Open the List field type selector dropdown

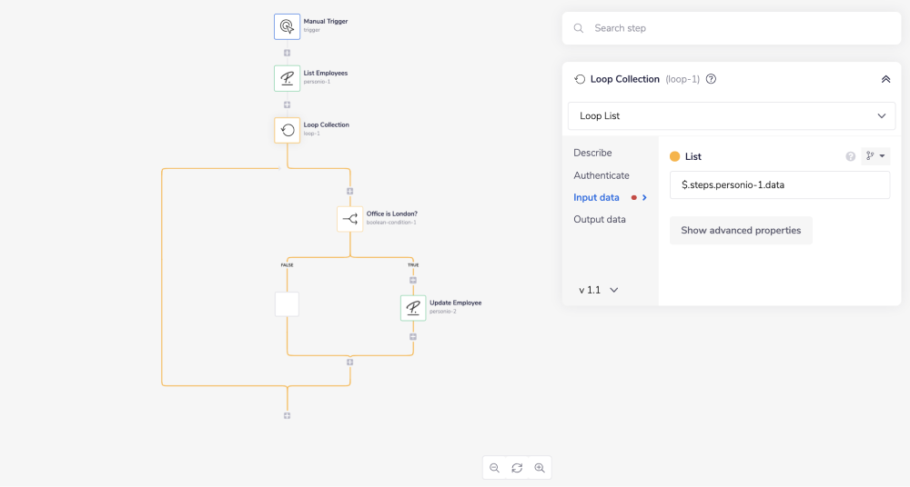click(x=875, y=156)
